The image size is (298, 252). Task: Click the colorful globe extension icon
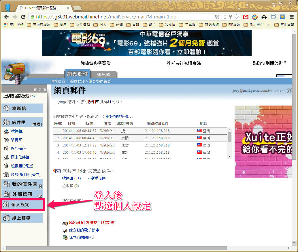pos(255,17)
